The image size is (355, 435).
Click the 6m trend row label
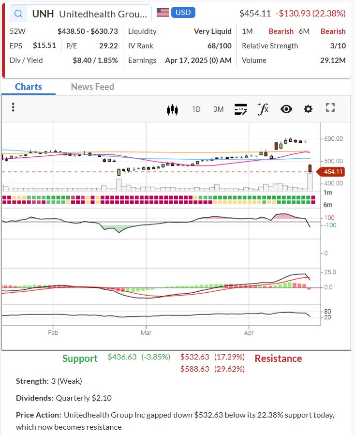coord(328,205)
